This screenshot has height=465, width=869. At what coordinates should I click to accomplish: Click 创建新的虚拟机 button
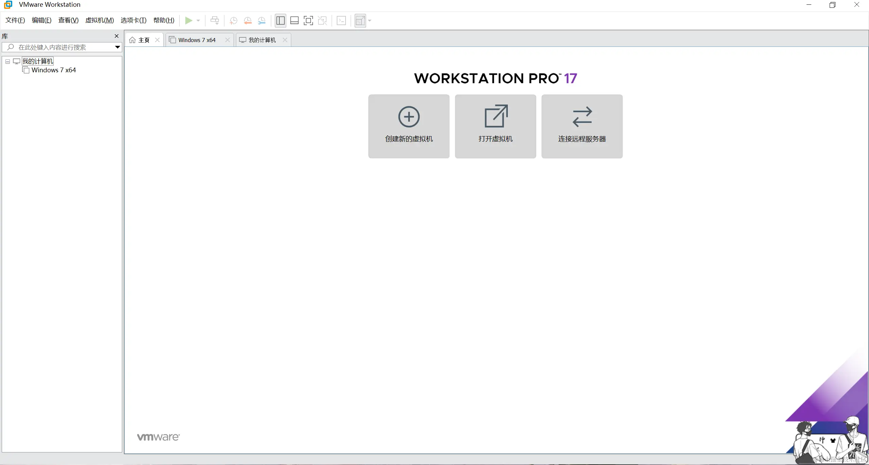[x=409, y=126]
